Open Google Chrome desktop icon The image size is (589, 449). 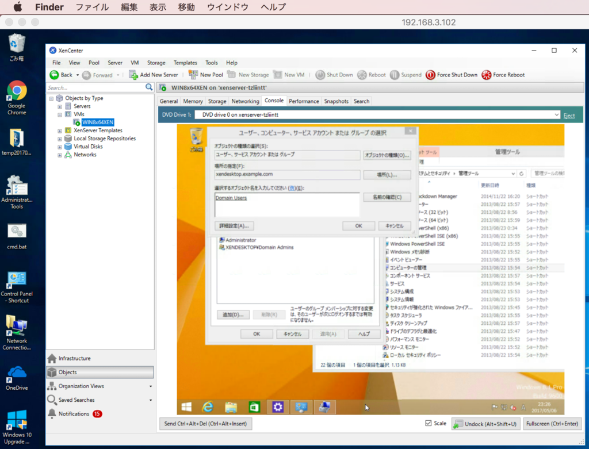point(17,98)
